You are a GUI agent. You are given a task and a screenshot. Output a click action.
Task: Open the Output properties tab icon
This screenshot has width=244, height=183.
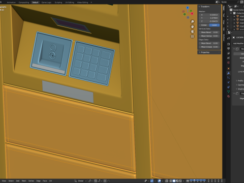coord(228,49)
